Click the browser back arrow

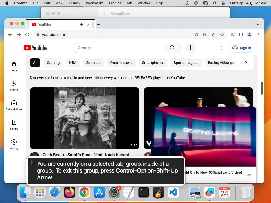click(10, 35)
